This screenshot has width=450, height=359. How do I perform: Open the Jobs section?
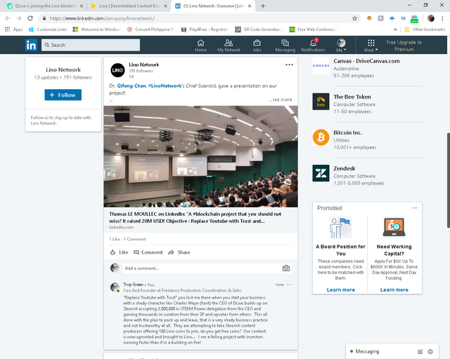tap(257, 46)
